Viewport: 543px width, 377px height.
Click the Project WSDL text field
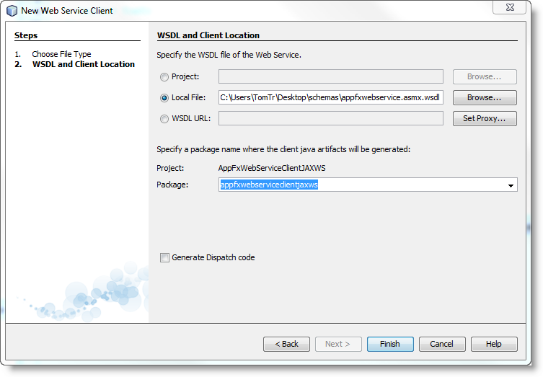point(330,77)
